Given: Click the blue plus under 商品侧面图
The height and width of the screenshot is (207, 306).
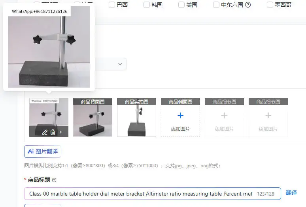Looking at the screenshot, I should 181,115.
